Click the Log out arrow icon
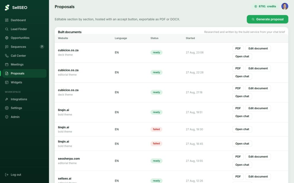The image size is (294, 183). coord(7,175)
